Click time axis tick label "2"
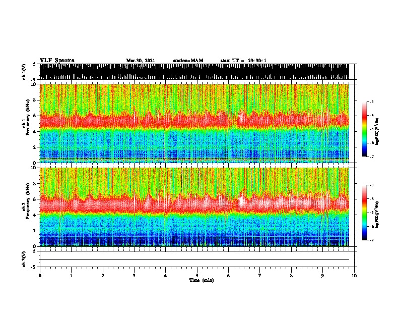Image resolution: width=399 pixels, height=309 pixels. 103,276
